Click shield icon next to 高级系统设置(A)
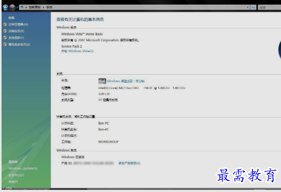281x192 pixels. click(5, 44)
